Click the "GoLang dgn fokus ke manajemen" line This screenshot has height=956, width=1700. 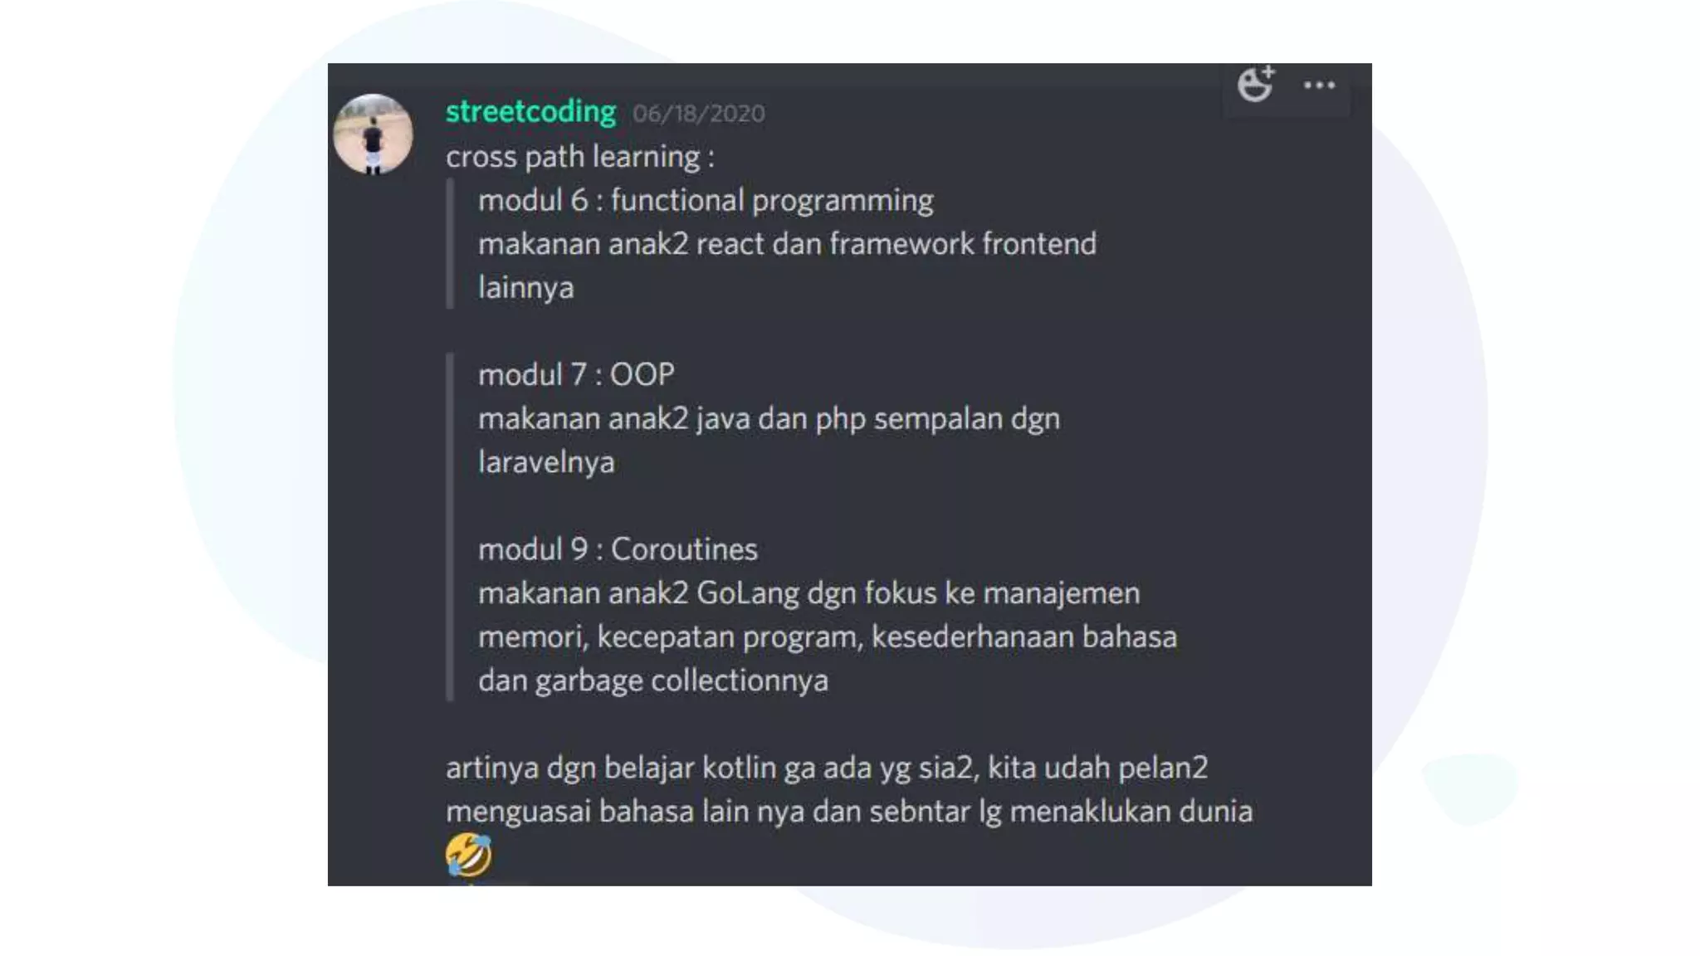tap(809, 593)
